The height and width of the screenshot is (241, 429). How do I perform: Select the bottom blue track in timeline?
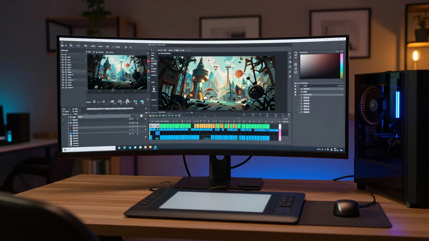click(214, 138)
